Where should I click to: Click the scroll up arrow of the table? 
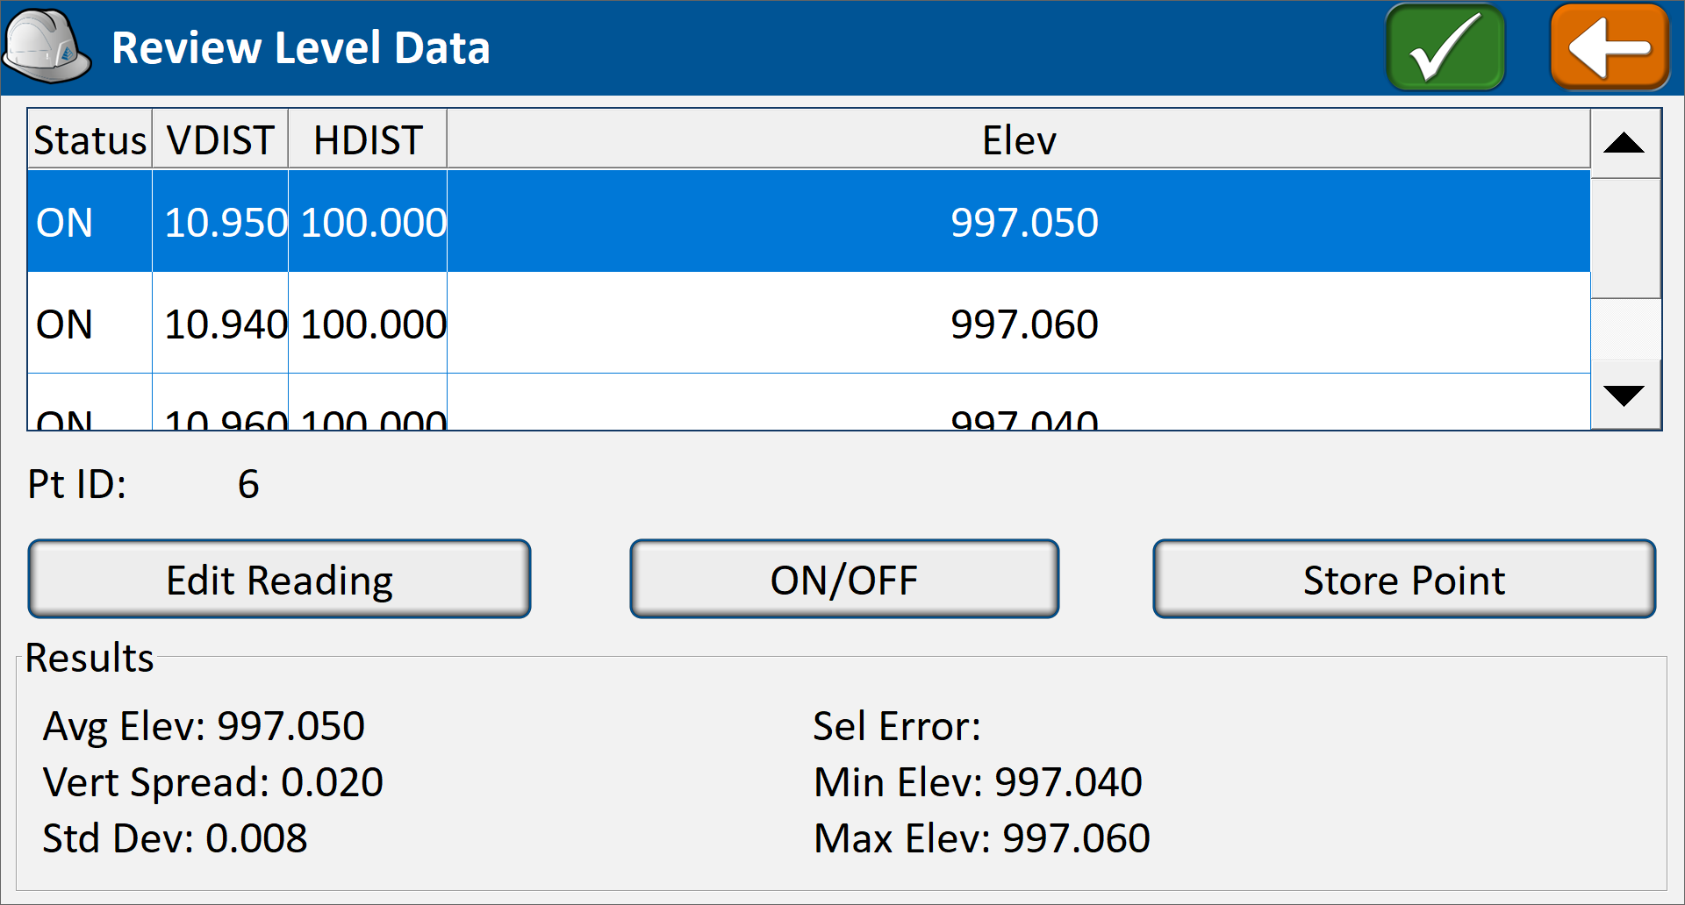(1624, 143)
